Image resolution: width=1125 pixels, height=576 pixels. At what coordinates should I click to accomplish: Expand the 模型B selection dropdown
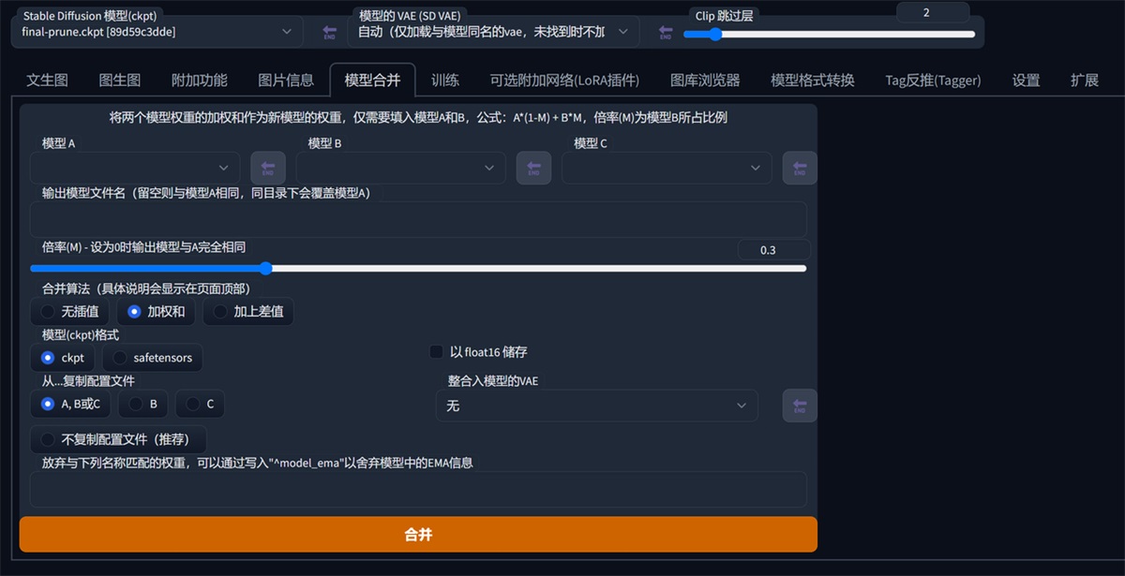point(401,168)
